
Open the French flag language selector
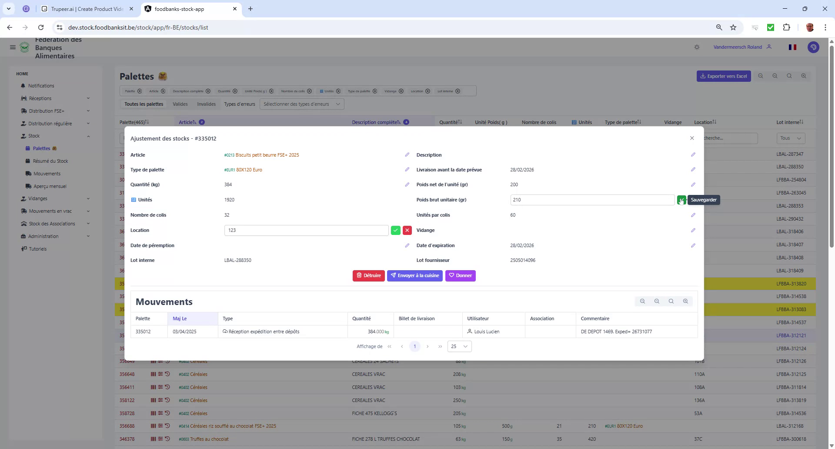[x=792, y=47]
